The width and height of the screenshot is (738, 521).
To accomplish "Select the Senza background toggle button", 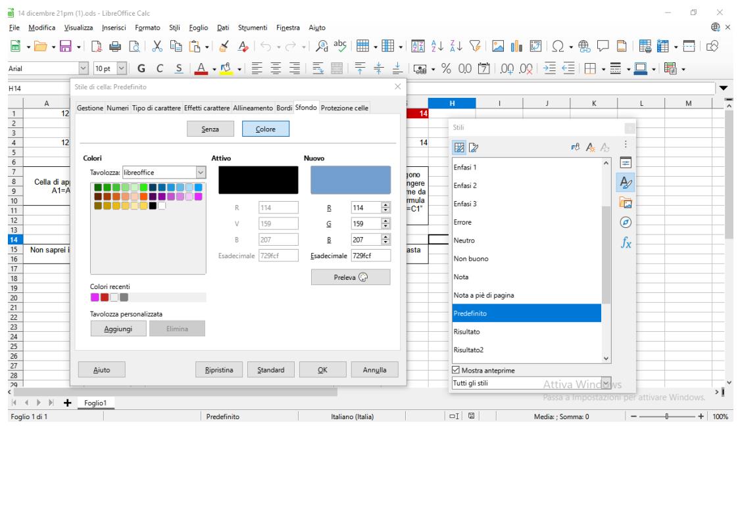I will (210, 129).
